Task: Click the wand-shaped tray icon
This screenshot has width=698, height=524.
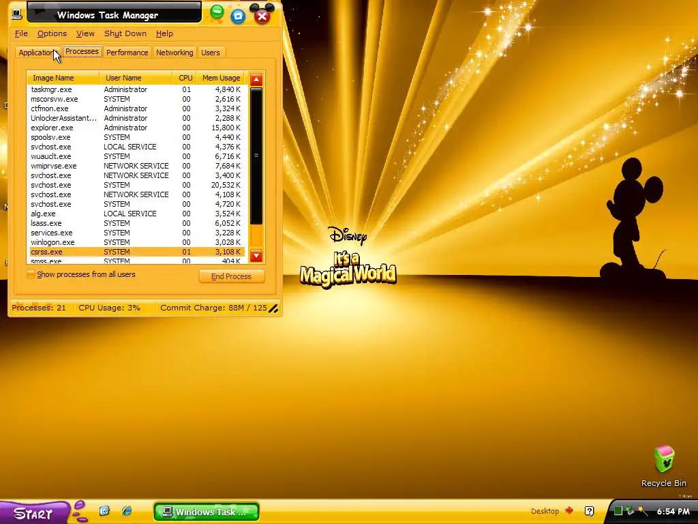Action: (643, 510)
